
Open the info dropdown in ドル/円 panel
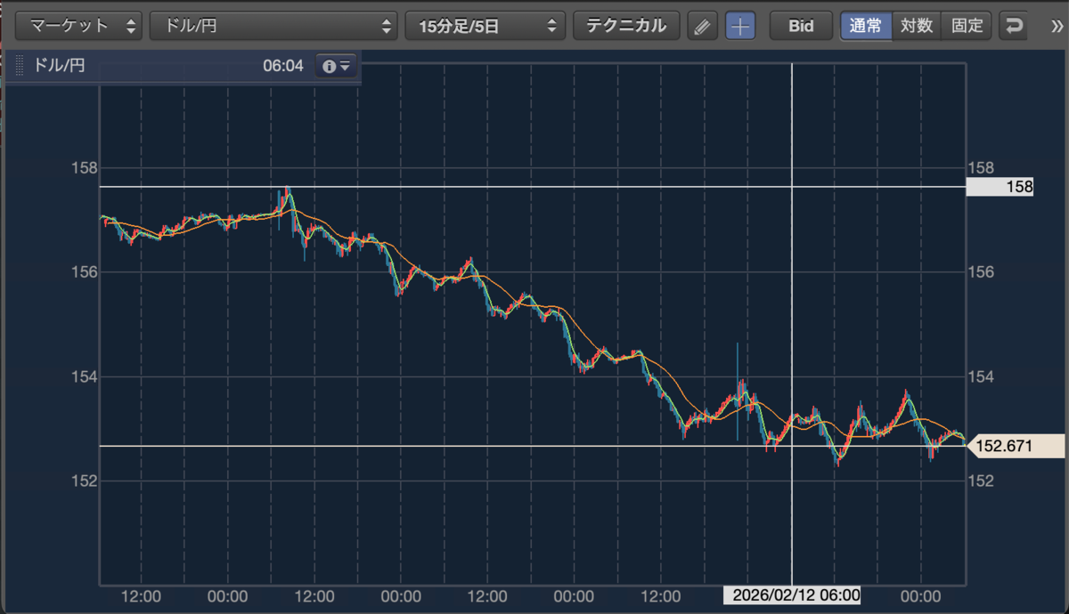[337, 66]
